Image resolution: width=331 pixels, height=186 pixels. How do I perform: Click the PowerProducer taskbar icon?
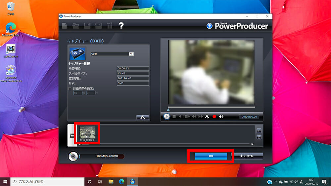point(132,182)
